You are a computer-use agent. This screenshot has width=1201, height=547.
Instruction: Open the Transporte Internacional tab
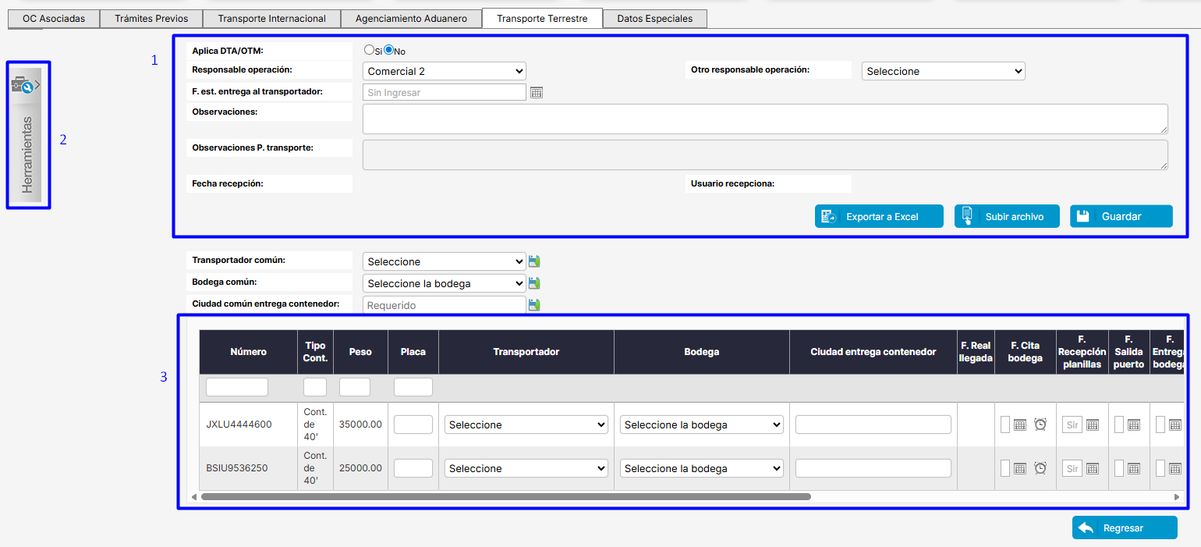(x=271, y=18)
